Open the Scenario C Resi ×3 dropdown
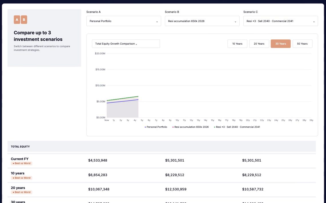The height and width of the screenshot is (203, 326). click(x=281, y=21)
